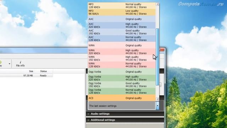
Task: Pick Ogg Vorbis 192 kbit/s Good quality
Action: coord(122,85)
